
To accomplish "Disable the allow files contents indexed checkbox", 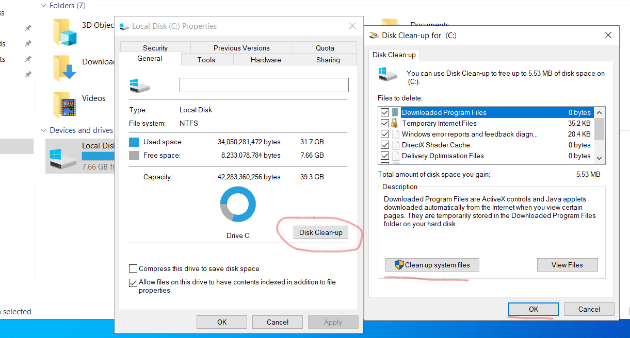I will tap(133, 282).
